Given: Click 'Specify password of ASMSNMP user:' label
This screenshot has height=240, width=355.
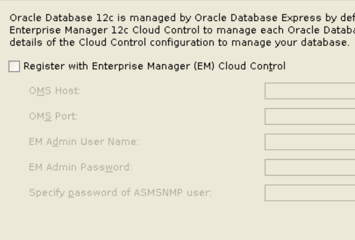Looking at the screenshot, I should (x=120, y=193).
